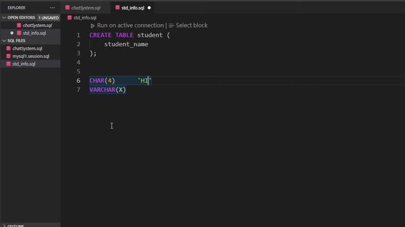Click CHAR(4) on line 6
The image size is (405, 227).
102,81
